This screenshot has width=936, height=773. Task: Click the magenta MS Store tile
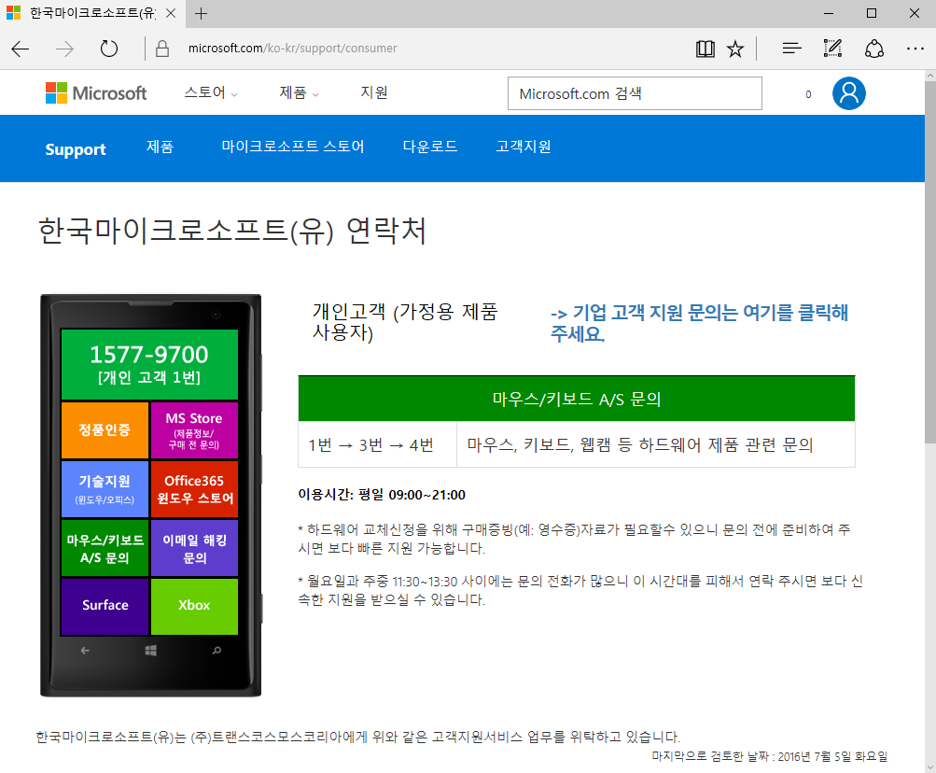(x=194, y=430)
